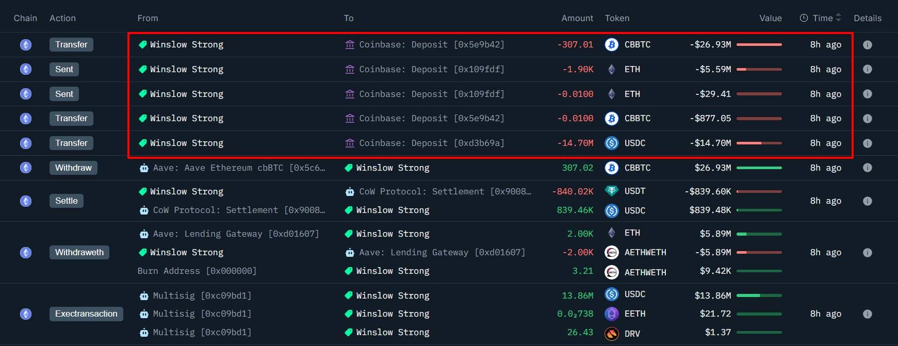Click the USDT token icon in Settle row
Viewport: 898px width, 346px height.
click(x=611, y=191)
